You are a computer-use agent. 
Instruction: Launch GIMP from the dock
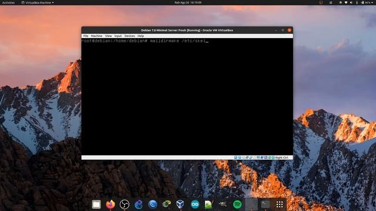click(x=223, y=204)
